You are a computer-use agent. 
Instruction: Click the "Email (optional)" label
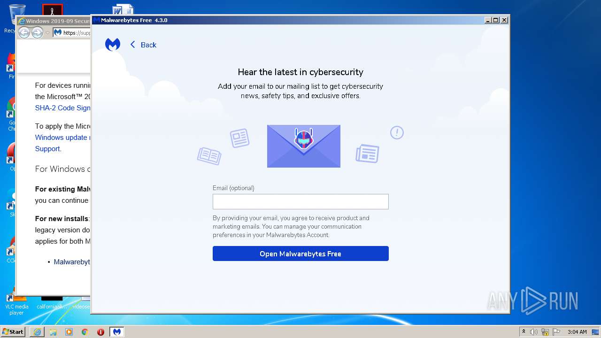tap(233, 188)
